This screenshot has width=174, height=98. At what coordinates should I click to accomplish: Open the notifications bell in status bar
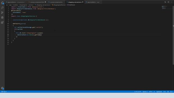click(171, 92)
